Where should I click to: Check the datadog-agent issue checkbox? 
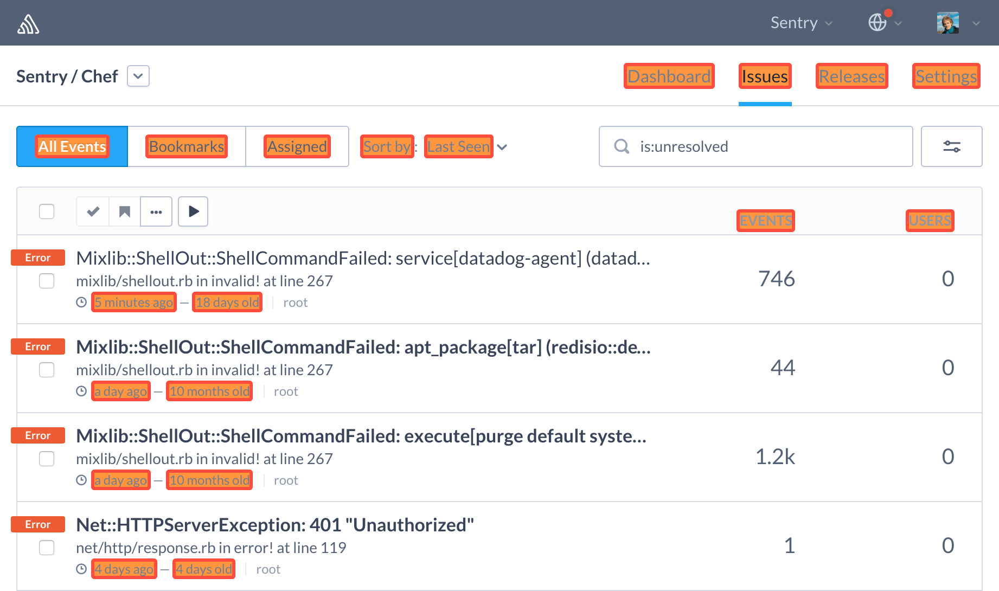click(x=47, y=281)
